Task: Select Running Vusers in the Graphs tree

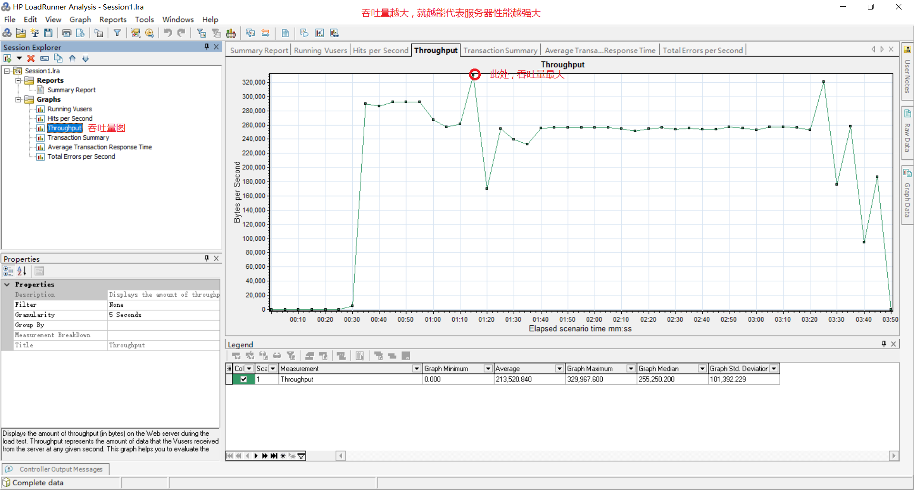Action: tap(70, 109)
